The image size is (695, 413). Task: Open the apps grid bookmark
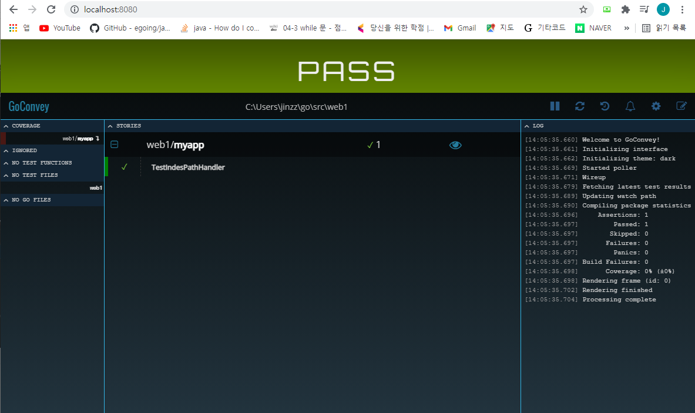pyautogui.click(x=19, y=28)
